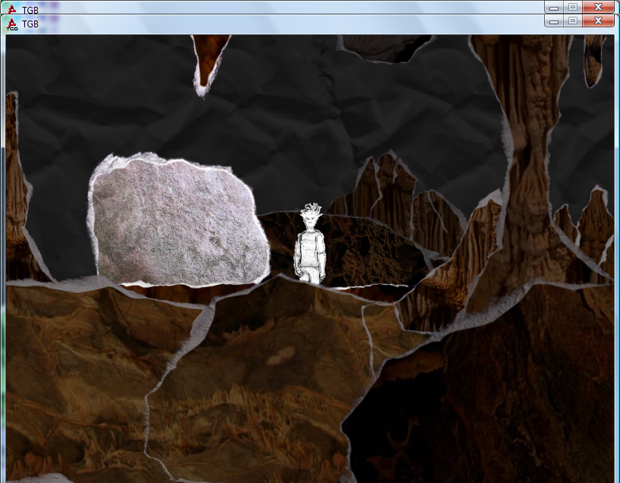Screen dimensions: 620x483
Task: Maximize the front TGB window
Action: 573,21
